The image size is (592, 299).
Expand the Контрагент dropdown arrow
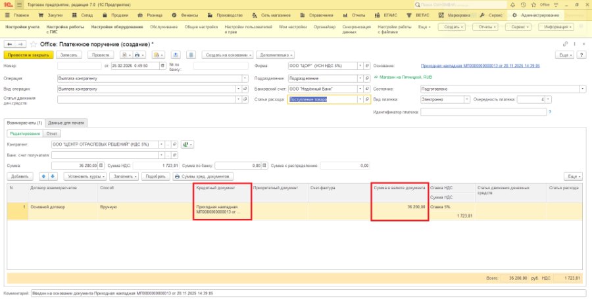[161, 145]
